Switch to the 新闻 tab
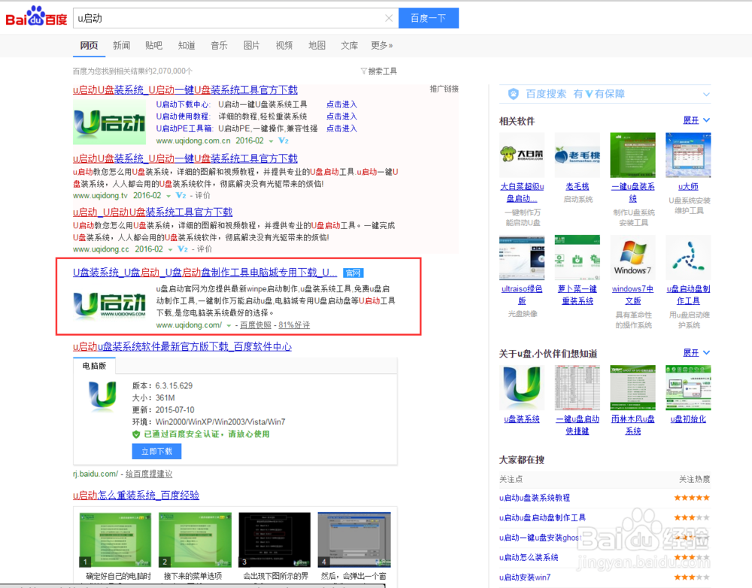The height and width of the screenshot is (588, 752). (x=121, y=46)
